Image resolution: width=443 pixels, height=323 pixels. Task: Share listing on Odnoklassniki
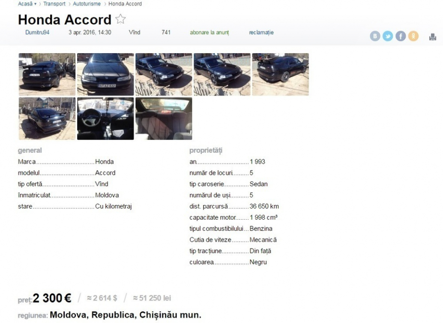click(x=413, y=36)
